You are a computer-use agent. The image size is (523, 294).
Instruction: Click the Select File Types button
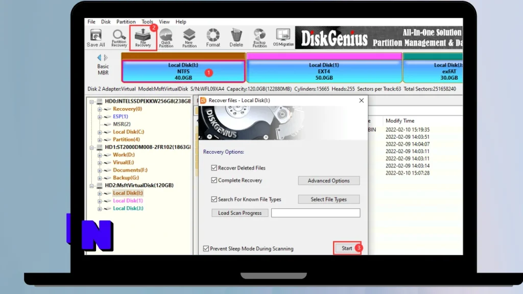pos(328,200)
